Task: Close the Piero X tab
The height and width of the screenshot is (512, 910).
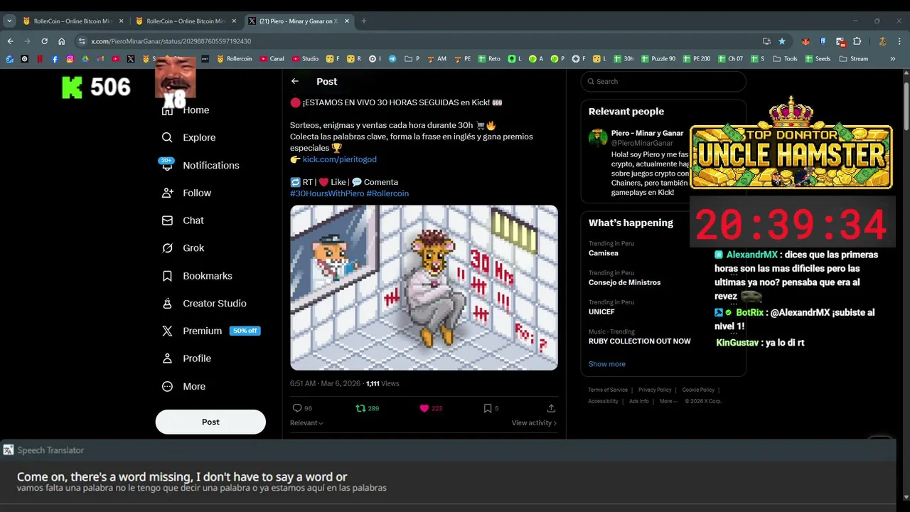Action: (x=347, y=21)
